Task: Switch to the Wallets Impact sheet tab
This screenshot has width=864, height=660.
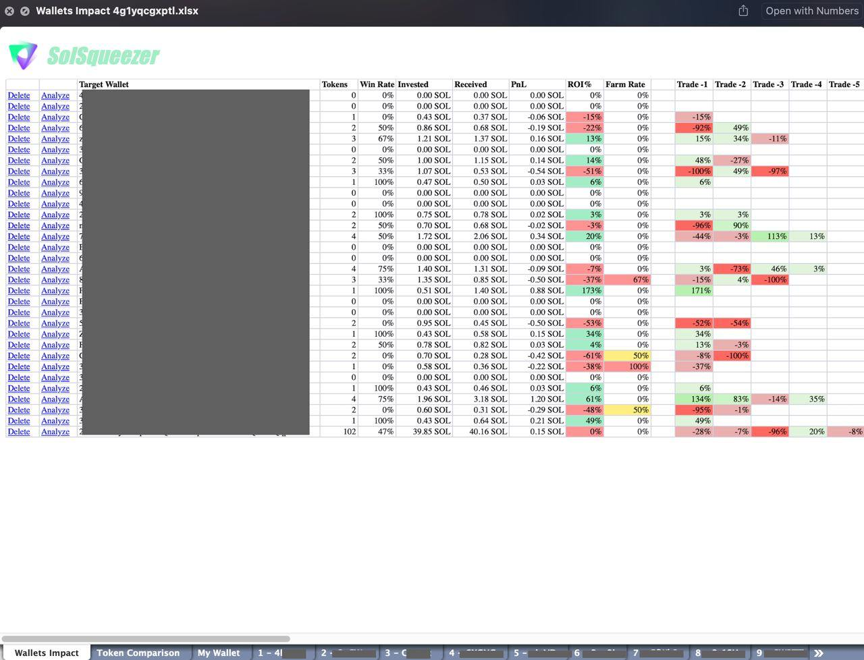Action: coord(47,653)
